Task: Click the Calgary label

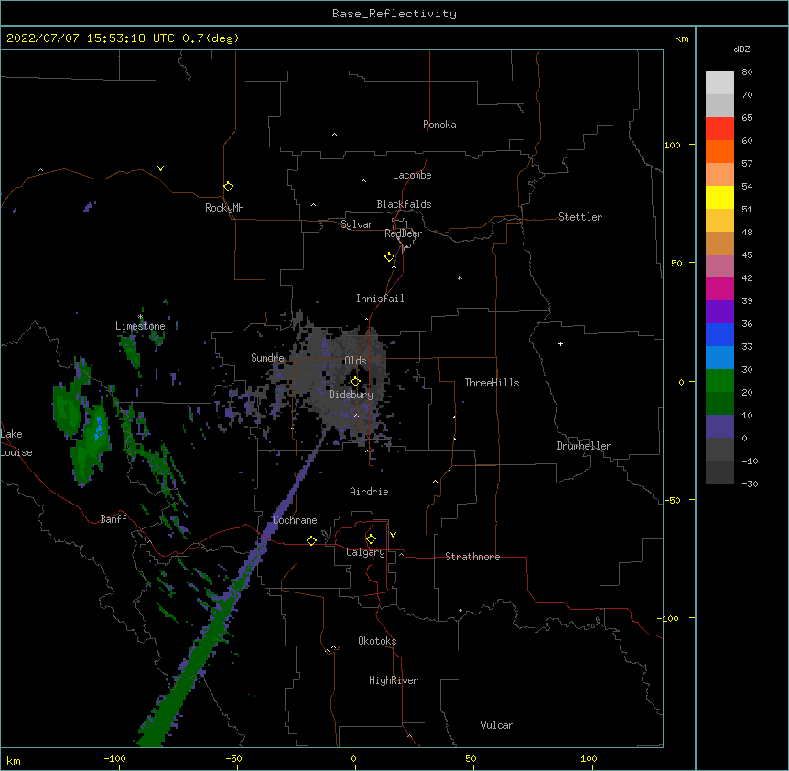Action: (365, 552)
